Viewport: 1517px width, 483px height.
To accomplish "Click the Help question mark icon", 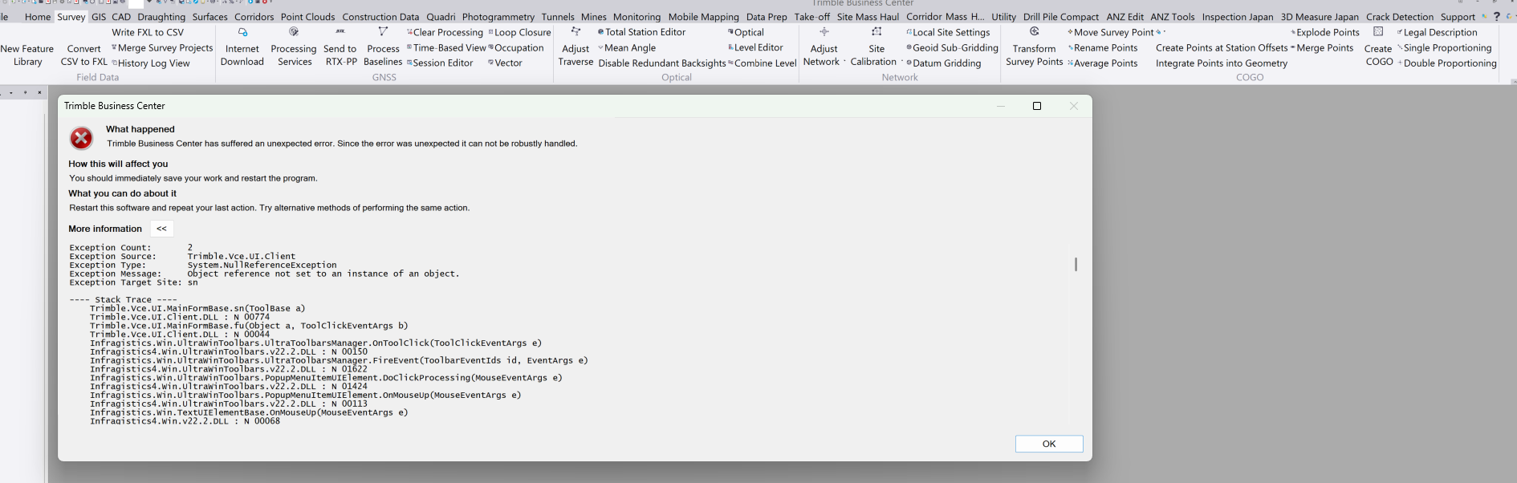I will point(1497,17).
